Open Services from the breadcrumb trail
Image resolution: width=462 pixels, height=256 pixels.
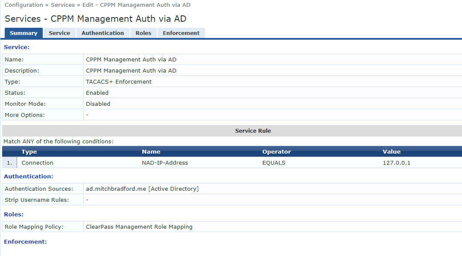63,5
